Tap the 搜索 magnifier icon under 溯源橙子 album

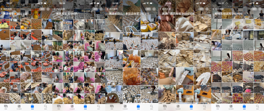pyautogui.click(x=45, y=106)
